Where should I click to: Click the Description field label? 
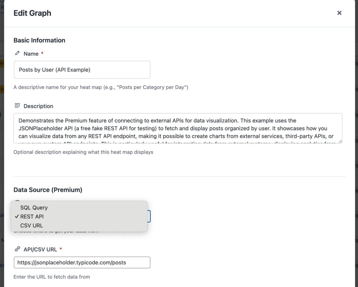38,106
